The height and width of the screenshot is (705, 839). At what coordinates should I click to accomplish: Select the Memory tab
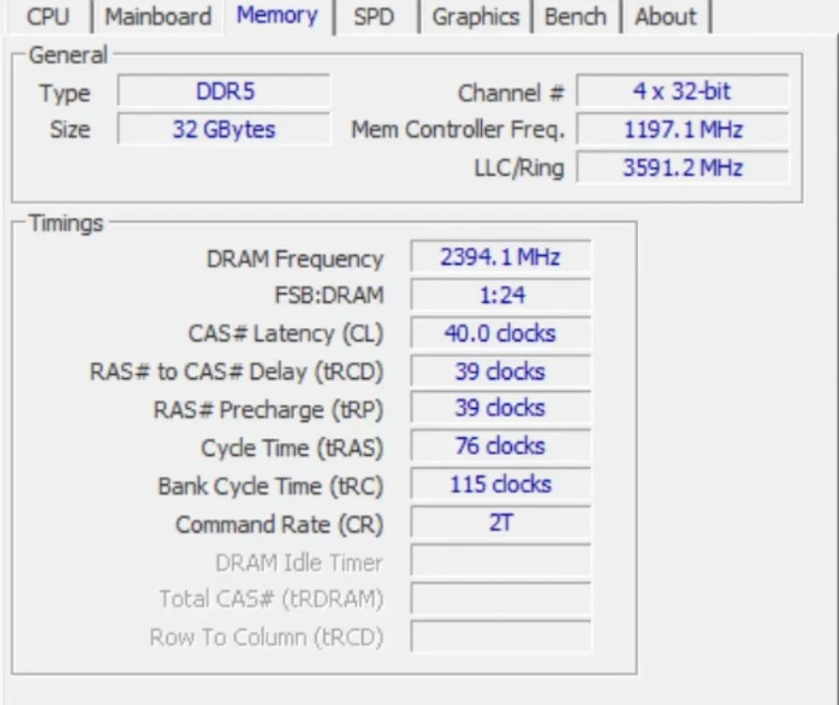click(277, 16)
